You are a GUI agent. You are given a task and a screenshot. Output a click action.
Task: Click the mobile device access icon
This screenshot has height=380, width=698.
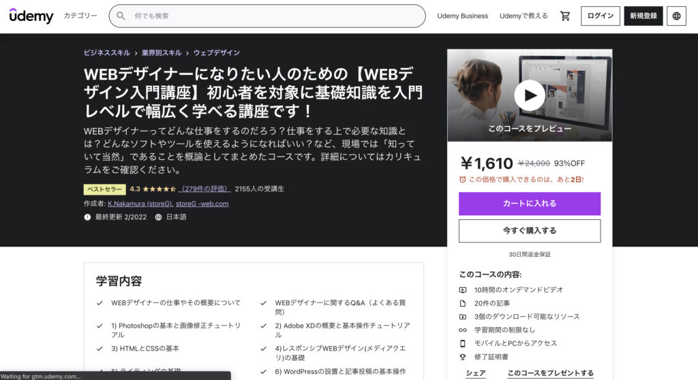[x=463, y=343]
